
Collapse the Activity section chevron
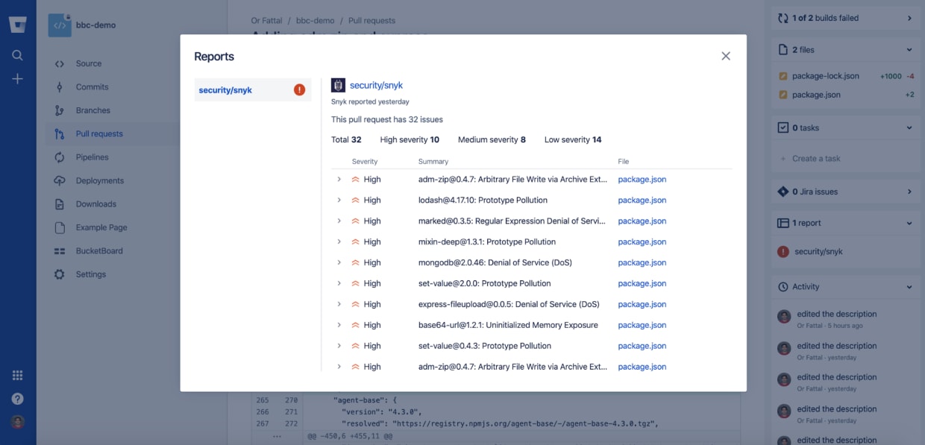[909, 287]
